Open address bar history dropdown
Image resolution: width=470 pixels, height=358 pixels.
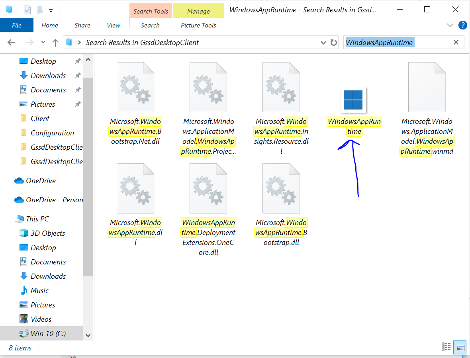[x=323, y=43]
